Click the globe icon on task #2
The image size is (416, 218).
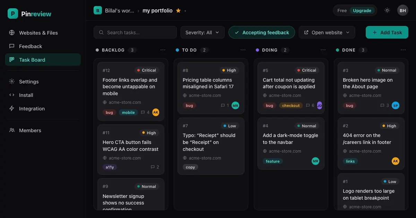click(x=345, y=151)
